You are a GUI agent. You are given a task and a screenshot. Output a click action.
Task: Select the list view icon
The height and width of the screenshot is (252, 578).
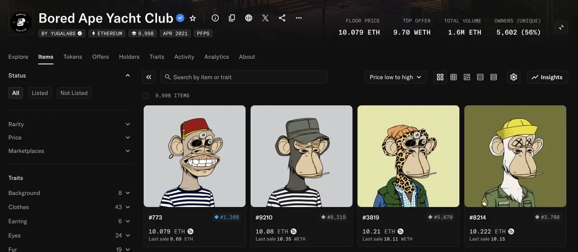point(480,77)
